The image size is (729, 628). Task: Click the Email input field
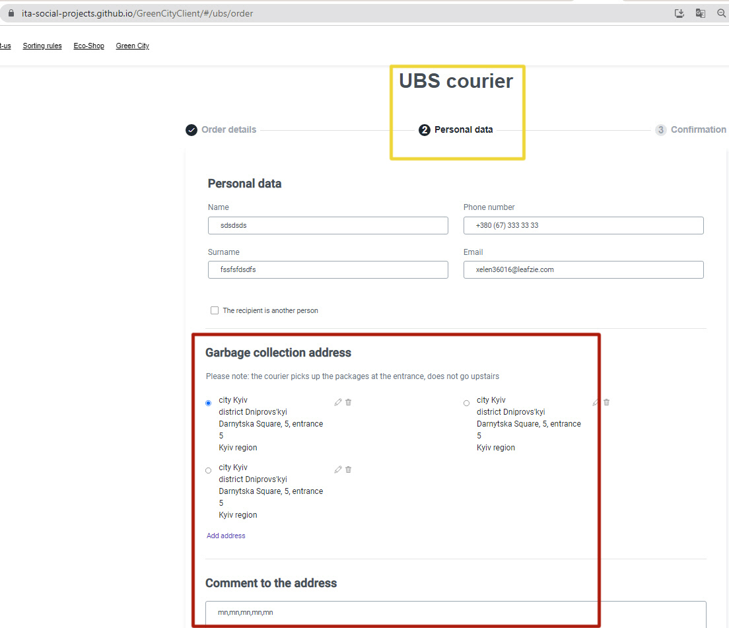coord(583,269)
